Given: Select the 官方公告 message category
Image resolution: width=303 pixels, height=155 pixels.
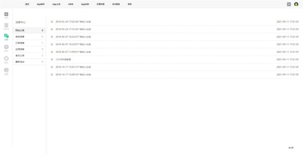Looking at the screenshot, I should 30,56.
